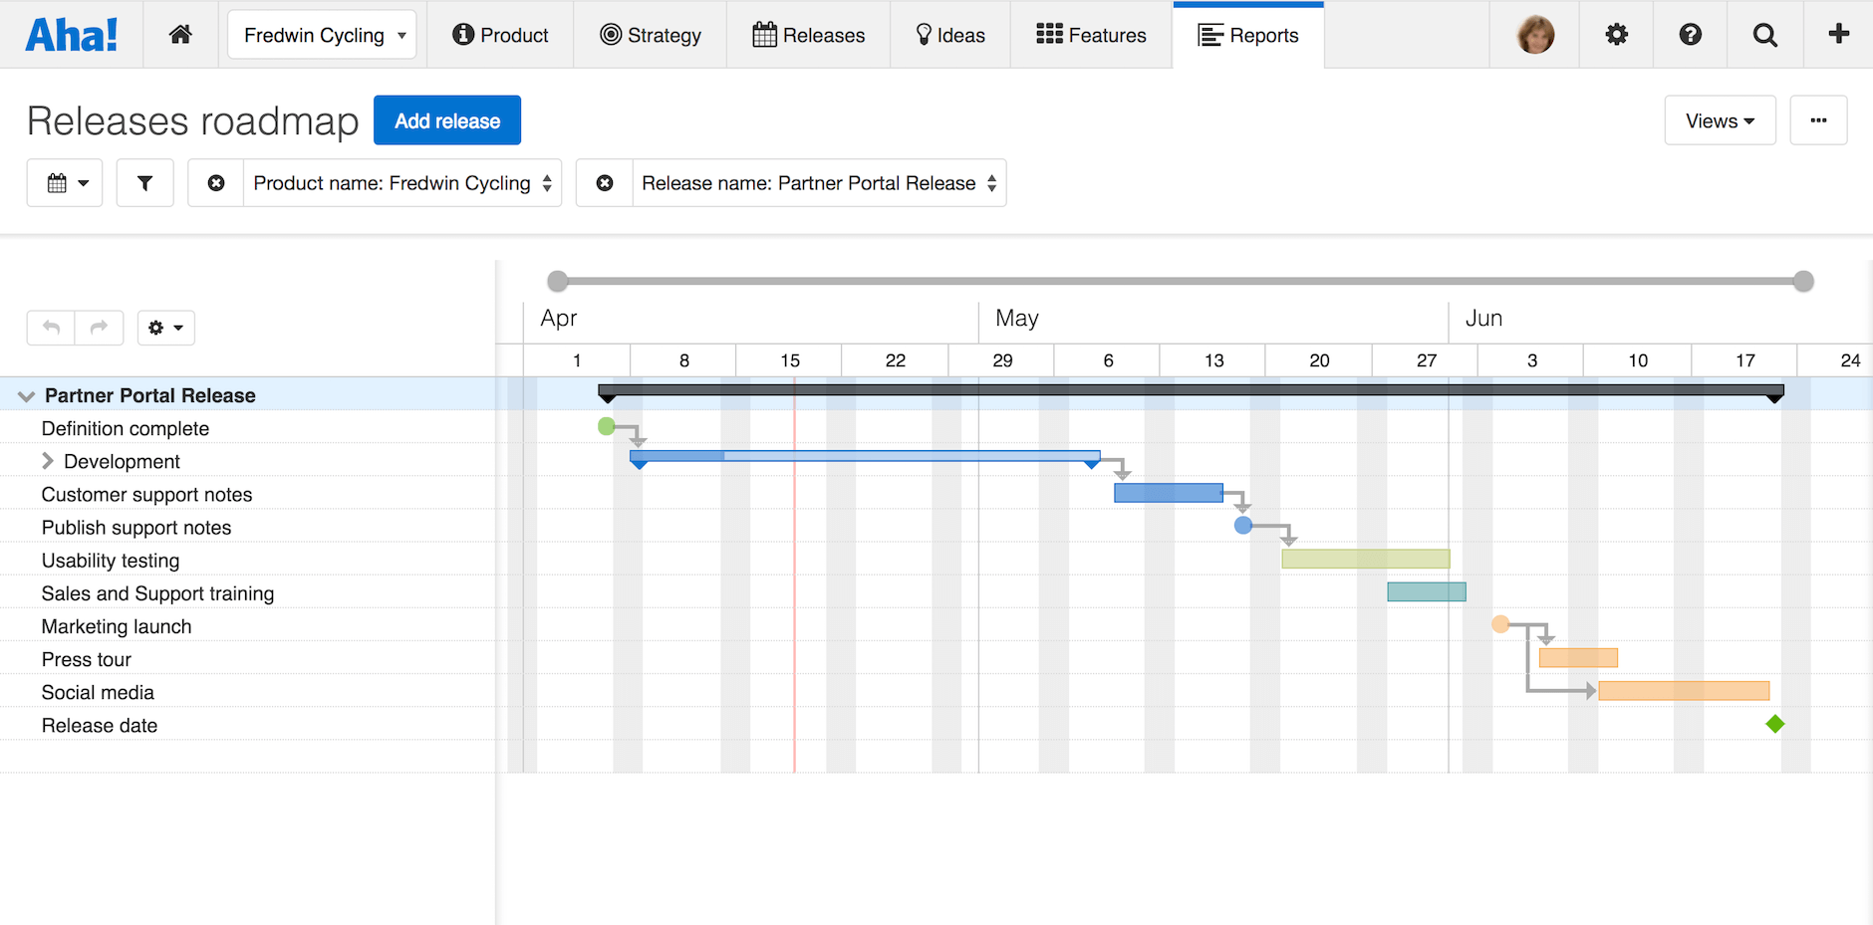Image resolution: width=1873 pixels, height=925 pixels.
Task: Click the Release date milestone diamond
Action: pos(1774,724)
